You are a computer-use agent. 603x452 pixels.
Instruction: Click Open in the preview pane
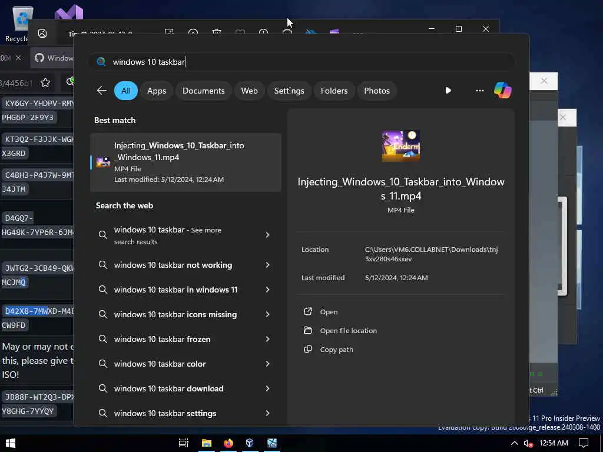(329, 312)
